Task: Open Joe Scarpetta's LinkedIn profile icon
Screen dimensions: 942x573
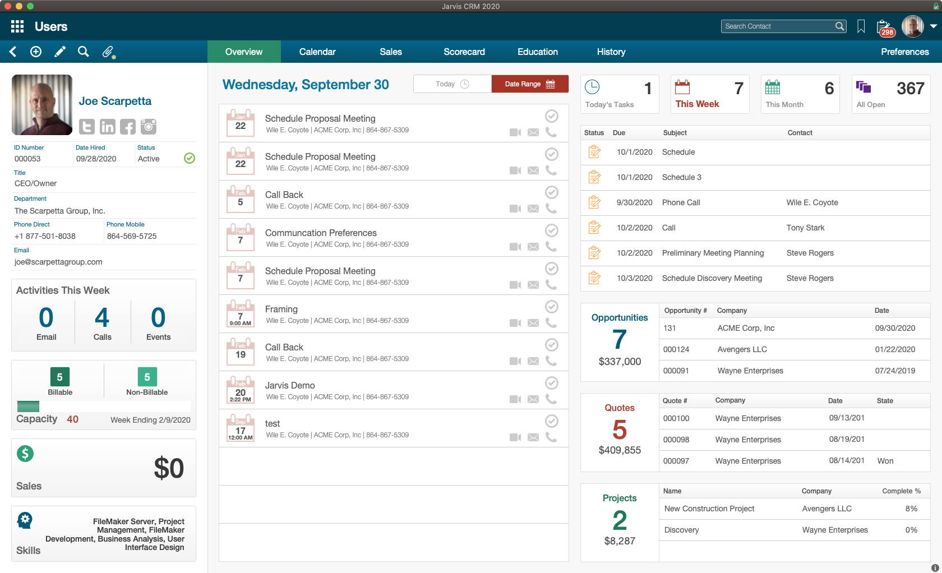Action: [108, 127]
